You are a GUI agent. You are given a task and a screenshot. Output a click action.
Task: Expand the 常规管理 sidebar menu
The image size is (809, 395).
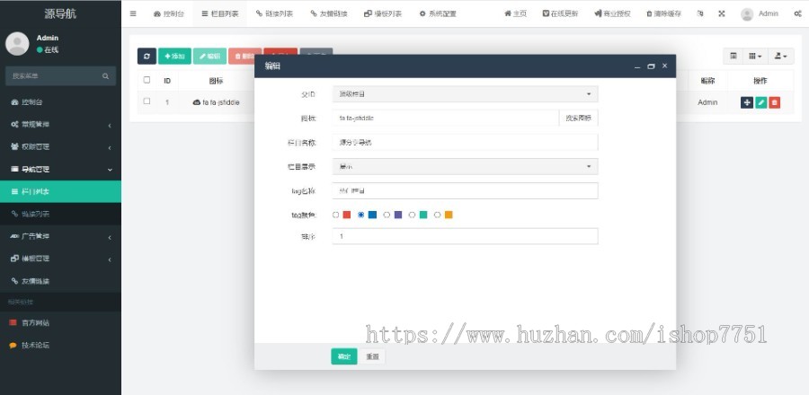coord(60,125)
